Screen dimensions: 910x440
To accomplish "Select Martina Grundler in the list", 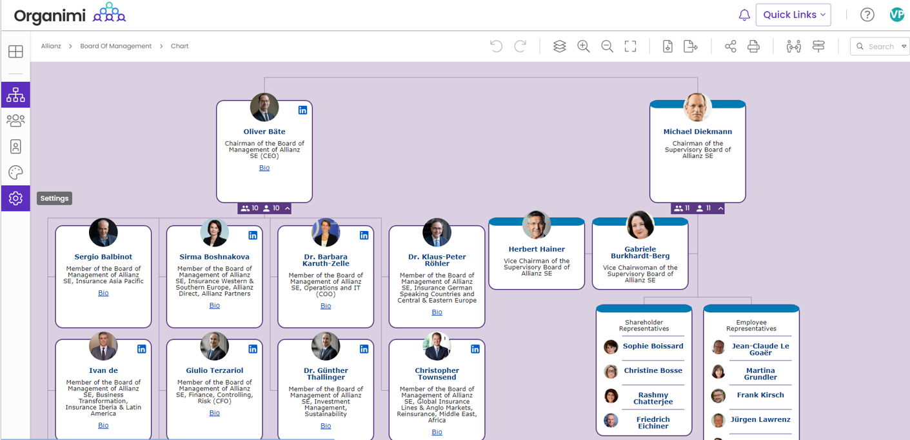I will tap(760, 374).
